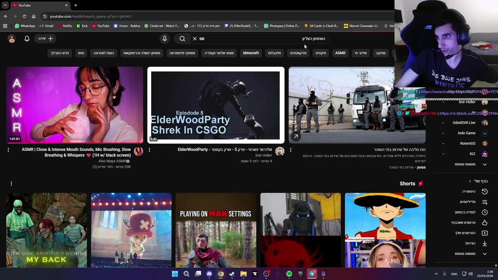The image size is (498, 280).
Task: Select the 'מוזיקה' filter chip
Action: (381, 53)
